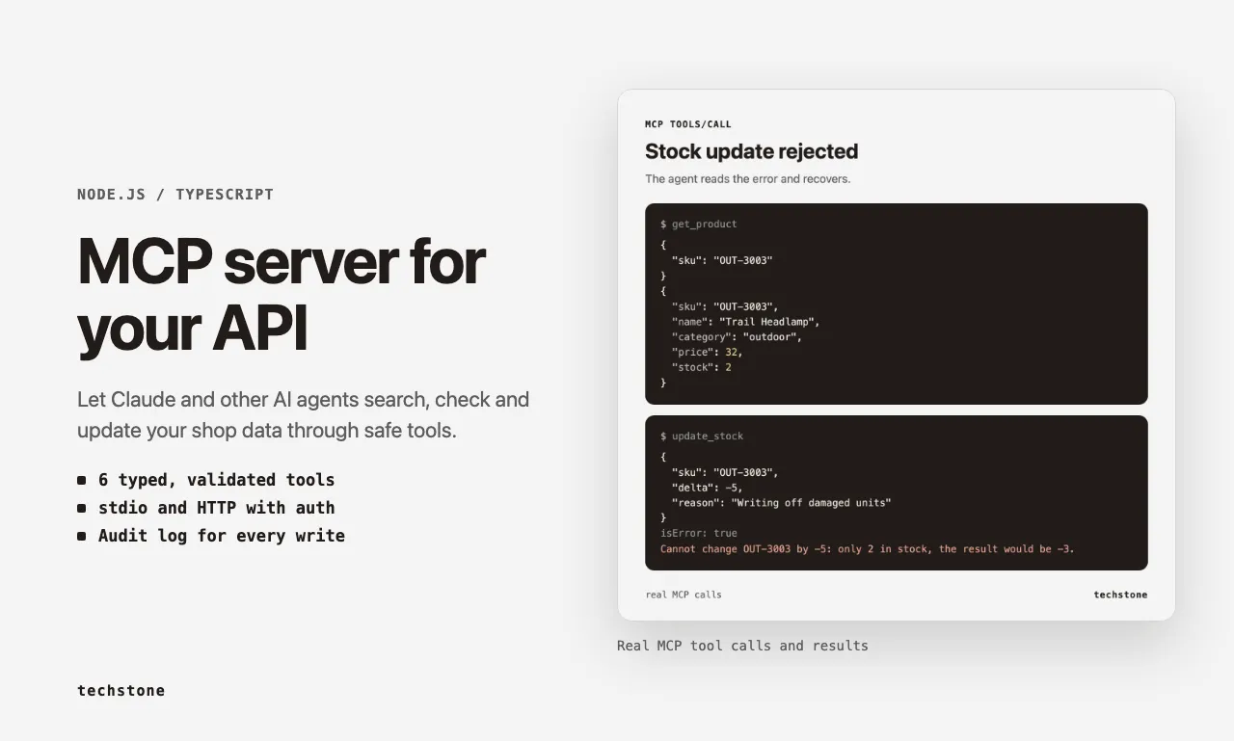The image size is (1234, 741).
Task: Click the "isError: true" line
Action: [x=699, y=533]
